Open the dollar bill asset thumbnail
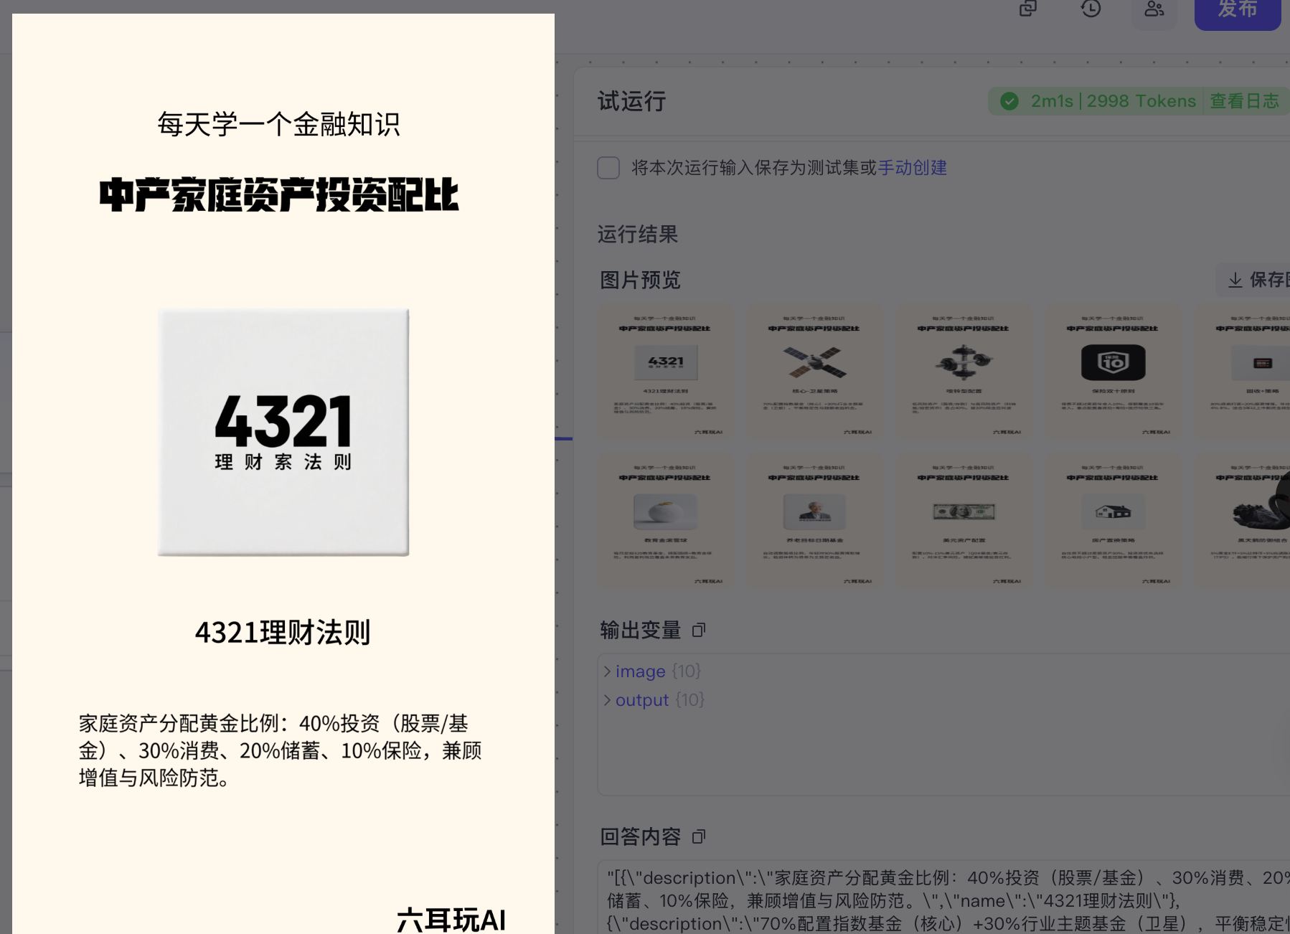Viewport: 1290px width, 934px height. coord(964,521)
